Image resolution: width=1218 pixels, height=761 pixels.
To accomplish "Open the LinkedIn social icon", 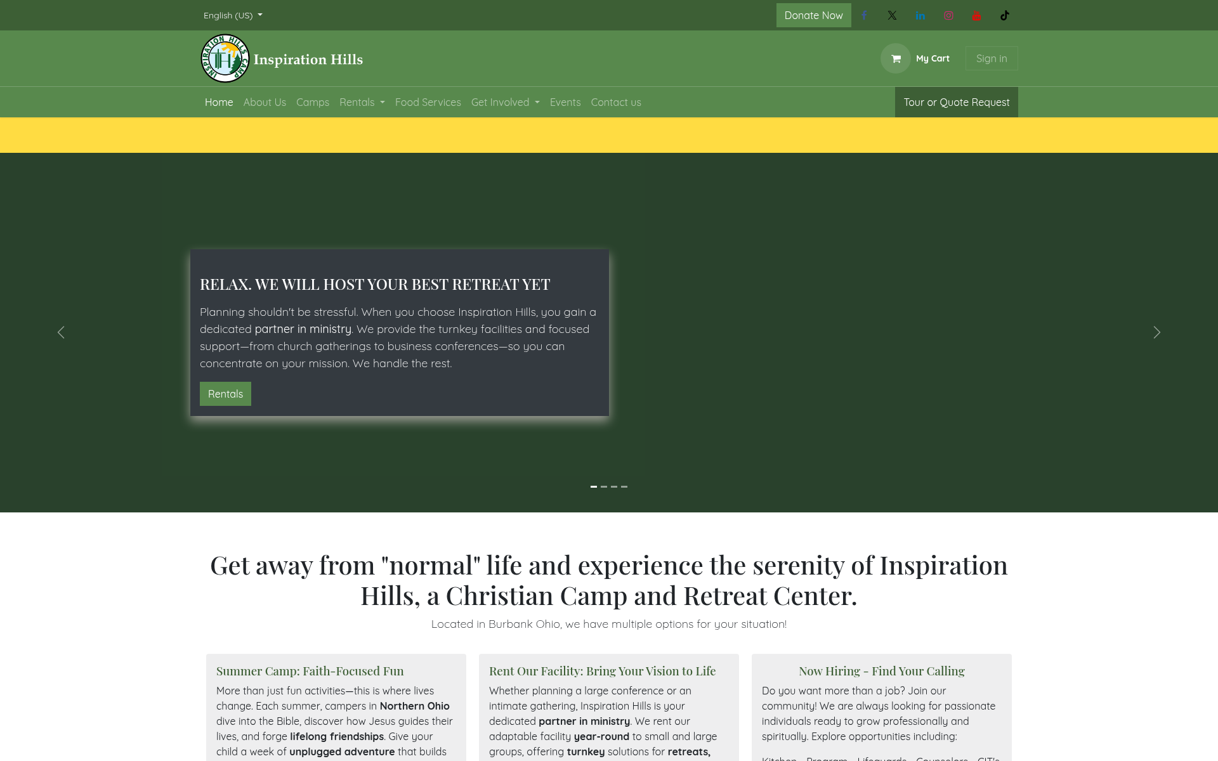I will 920,15.
